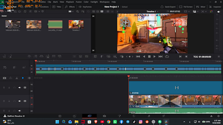The height and width of the screenshot is (125, 223).
Task: Open the Inspector panel
Action: tap(215, 7)
